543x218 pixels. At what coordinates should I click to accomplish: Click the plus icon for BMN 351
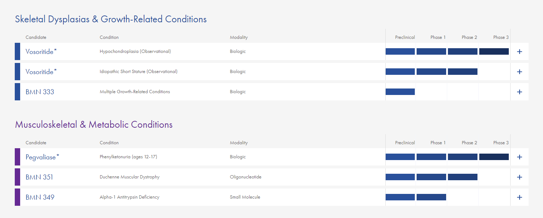click(x=519, y=177)
